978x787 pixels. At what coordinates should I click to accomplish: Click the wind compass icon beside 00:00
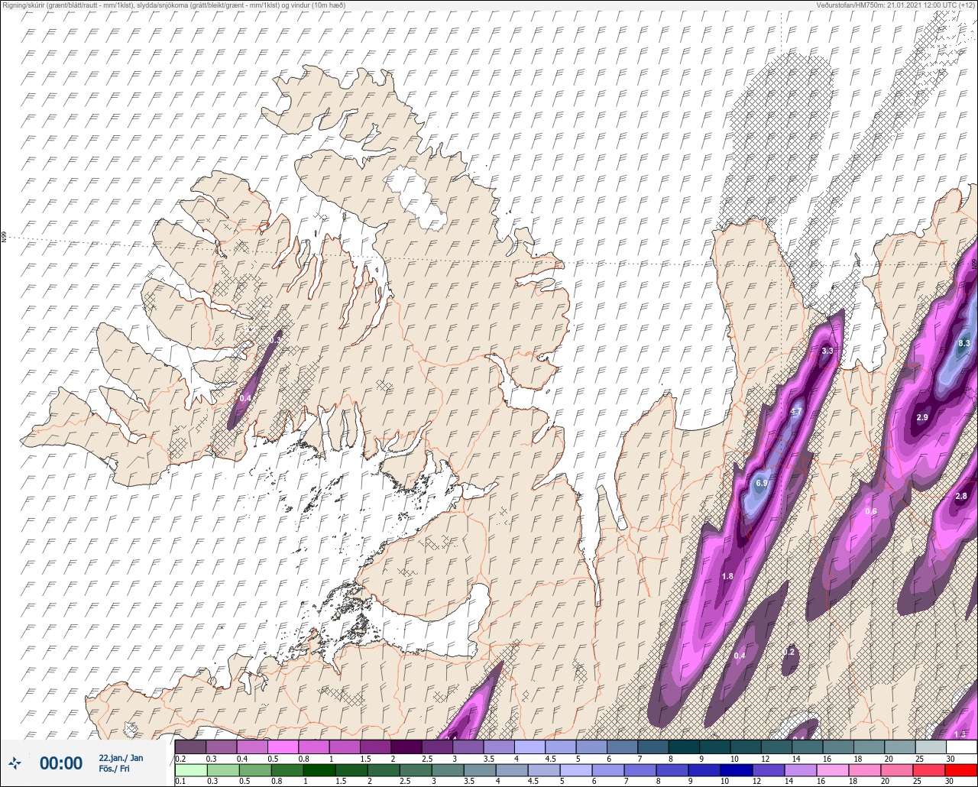(x=15, y=763)
